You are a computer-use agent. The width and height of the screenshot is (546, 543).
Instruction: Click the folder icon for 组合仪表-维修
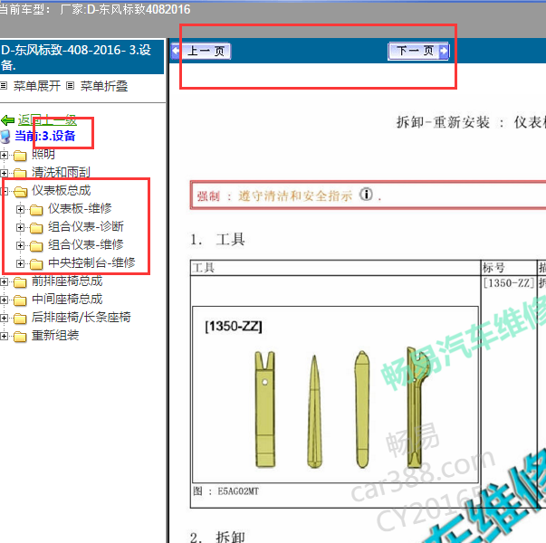[x=36, y=246]
